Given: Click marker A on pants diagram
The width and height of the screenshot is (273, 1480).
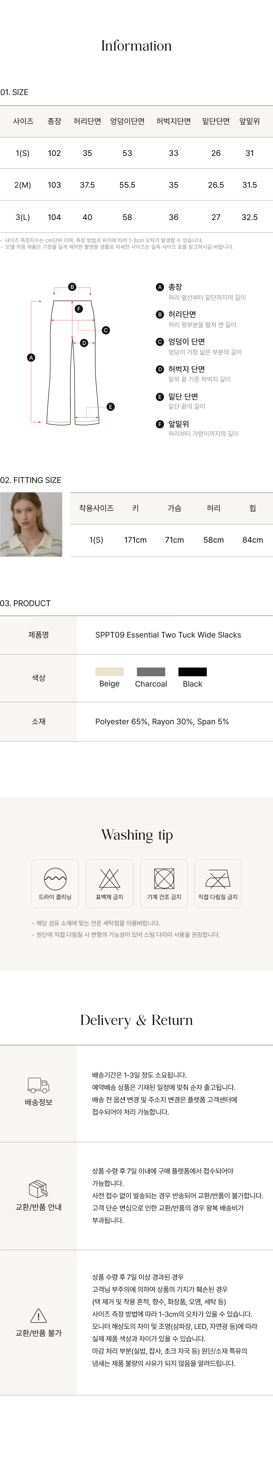Looking at the screenshot, I should coord(31,357).
